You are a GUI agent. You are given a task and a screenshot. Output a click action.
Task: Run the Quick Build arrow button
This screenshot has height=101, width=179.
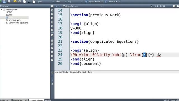coord(86,1)
